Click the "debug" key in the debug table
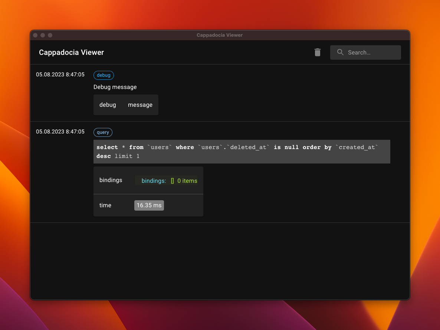Viewport: 440px width, 330px height. (x=108, y=105)
